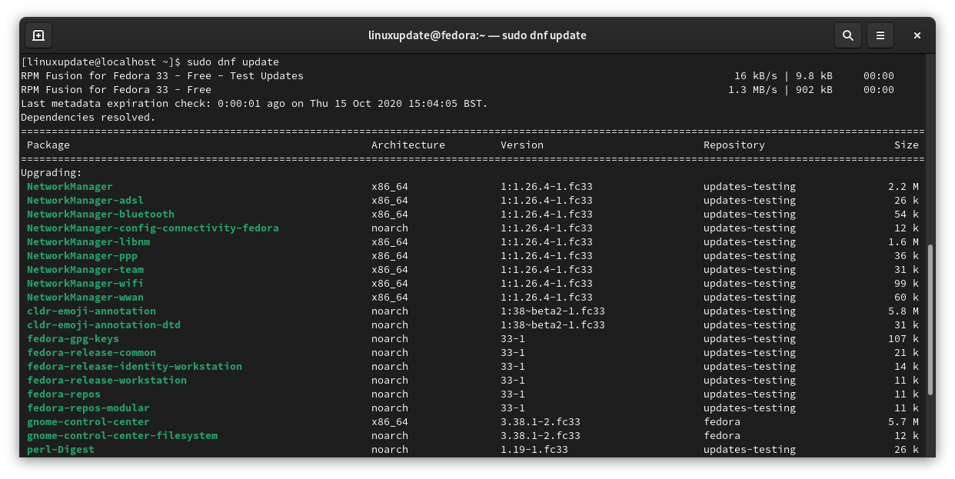Select the 'RPM Fusion for Fedora 33 - Free - Test Updates' line
Screen dimensions: 955x479
(x=162, y=75)
